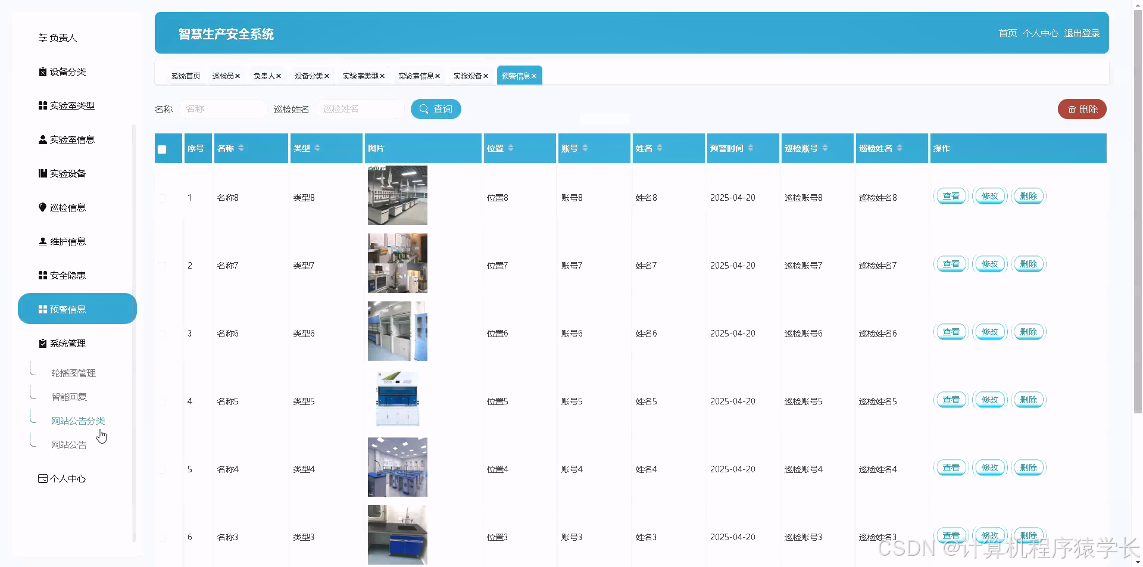Click the 巡检姓名 search input field
The width and height of the screenshot is (1143, 567).
360,109
